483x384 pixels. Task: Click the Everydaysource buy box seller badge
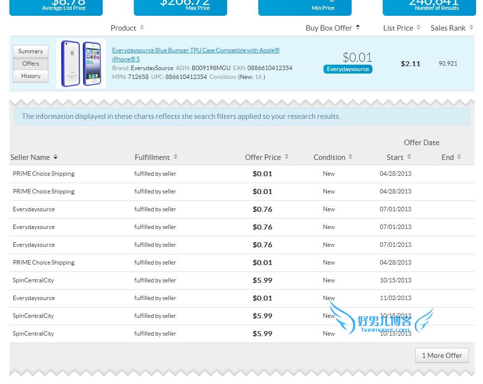click(348, 69)
